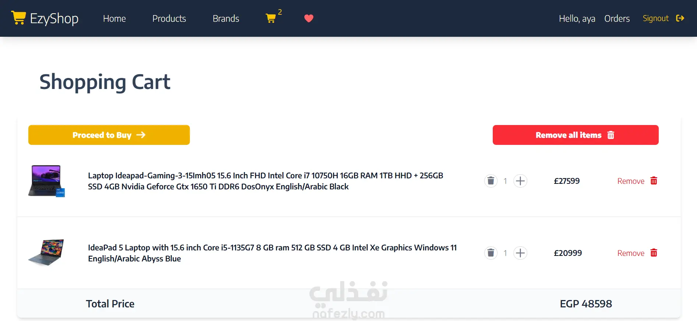
Task: Open wishlist via the heart icon
Action: tap(309, 18)
